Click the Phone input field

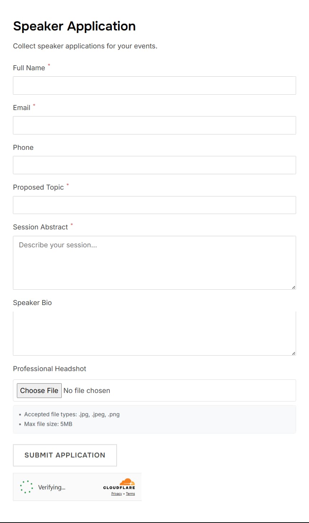pos(154,165)
